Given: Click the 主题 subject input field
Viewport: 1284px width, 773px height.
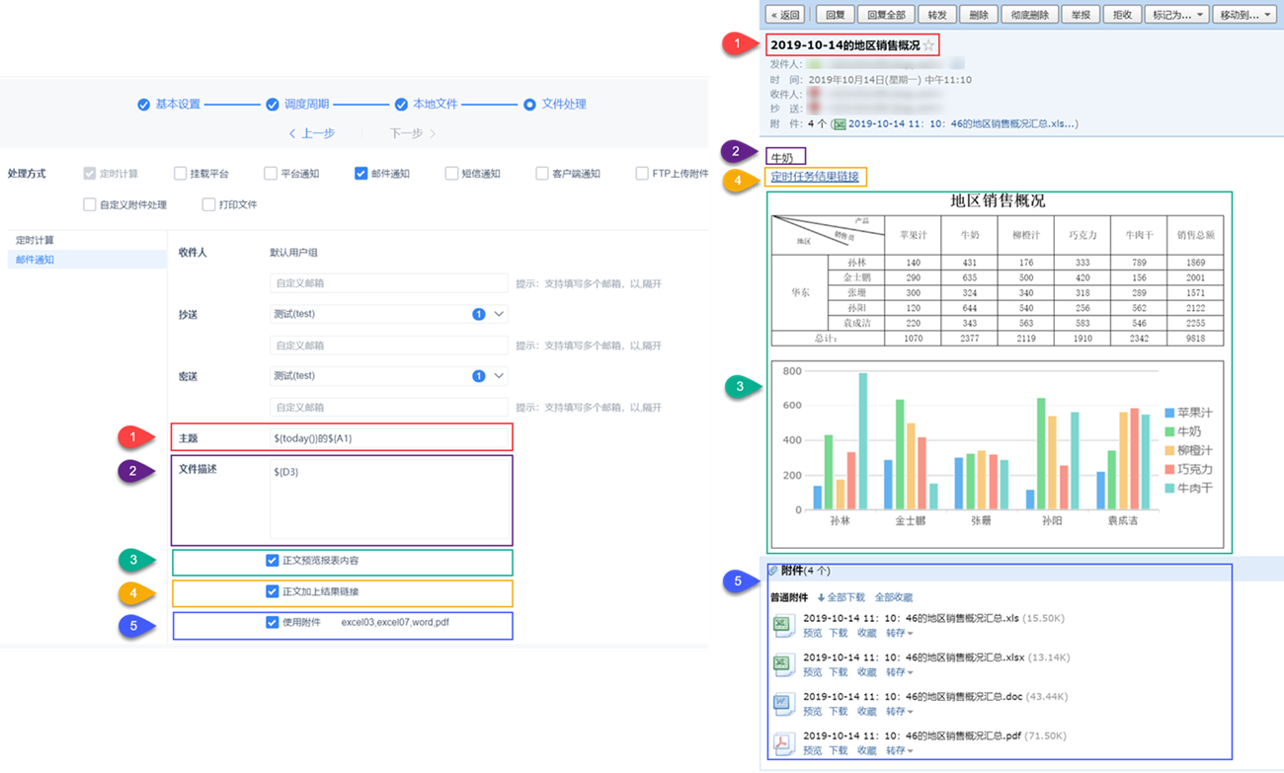Looking at the screenshot, I should tap(388, 437).
